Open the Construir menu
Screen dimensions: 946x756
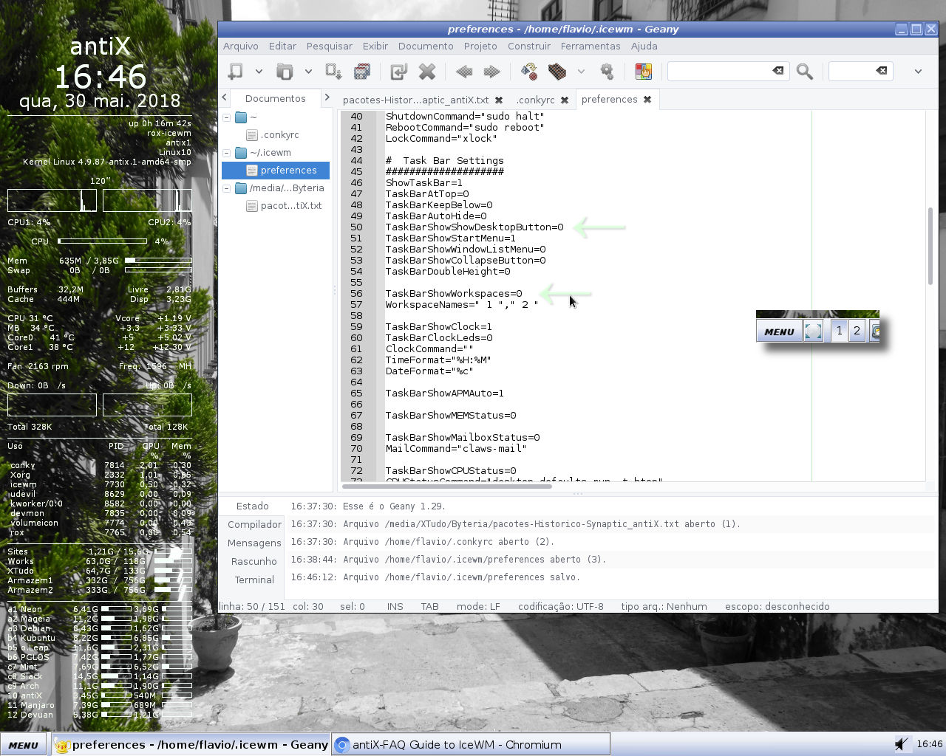[x=529, y=46]
